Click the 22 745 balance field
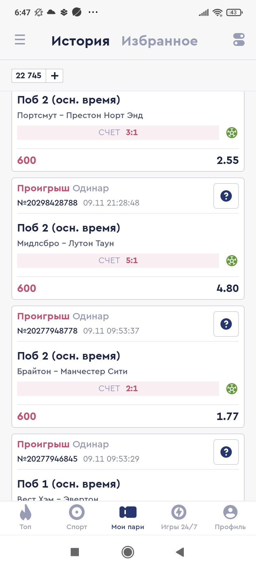This screenshot has width=256, height=569. (x=29, y=76)
